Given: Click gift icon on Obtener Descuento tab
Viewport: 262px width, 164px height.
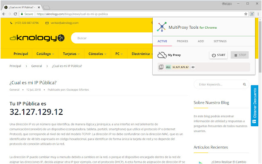Looking at the screenshot, I should (254, 121).
